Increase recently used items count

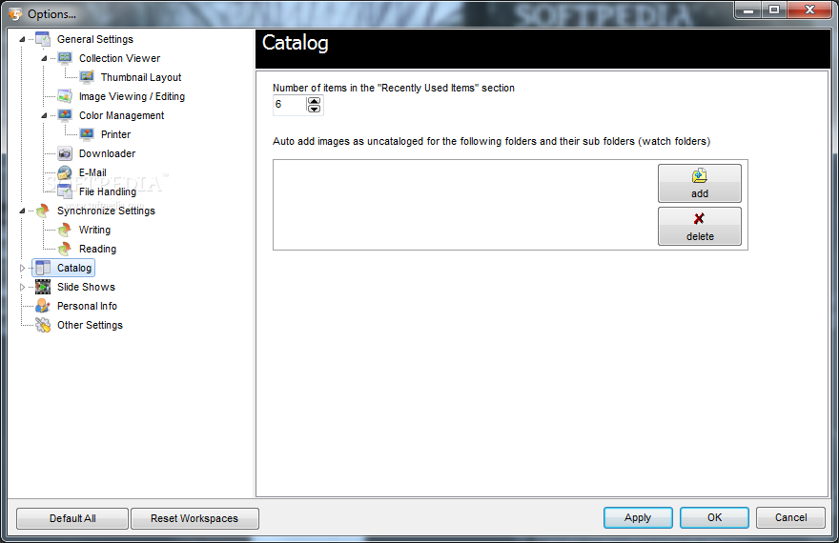(x=314, y=100)
